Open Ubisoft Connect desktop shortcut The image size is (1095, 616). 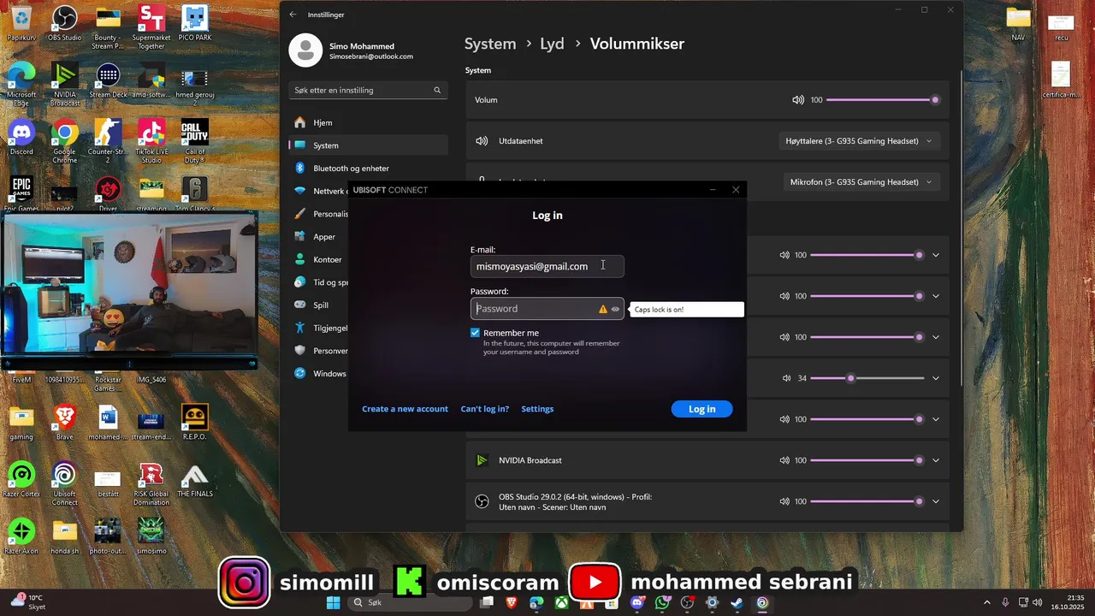pos(65,483)
